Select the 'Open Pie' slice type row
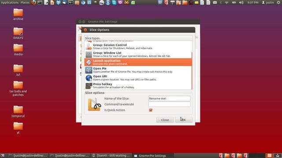Screen dimensions: 282x158 [138, 70]
